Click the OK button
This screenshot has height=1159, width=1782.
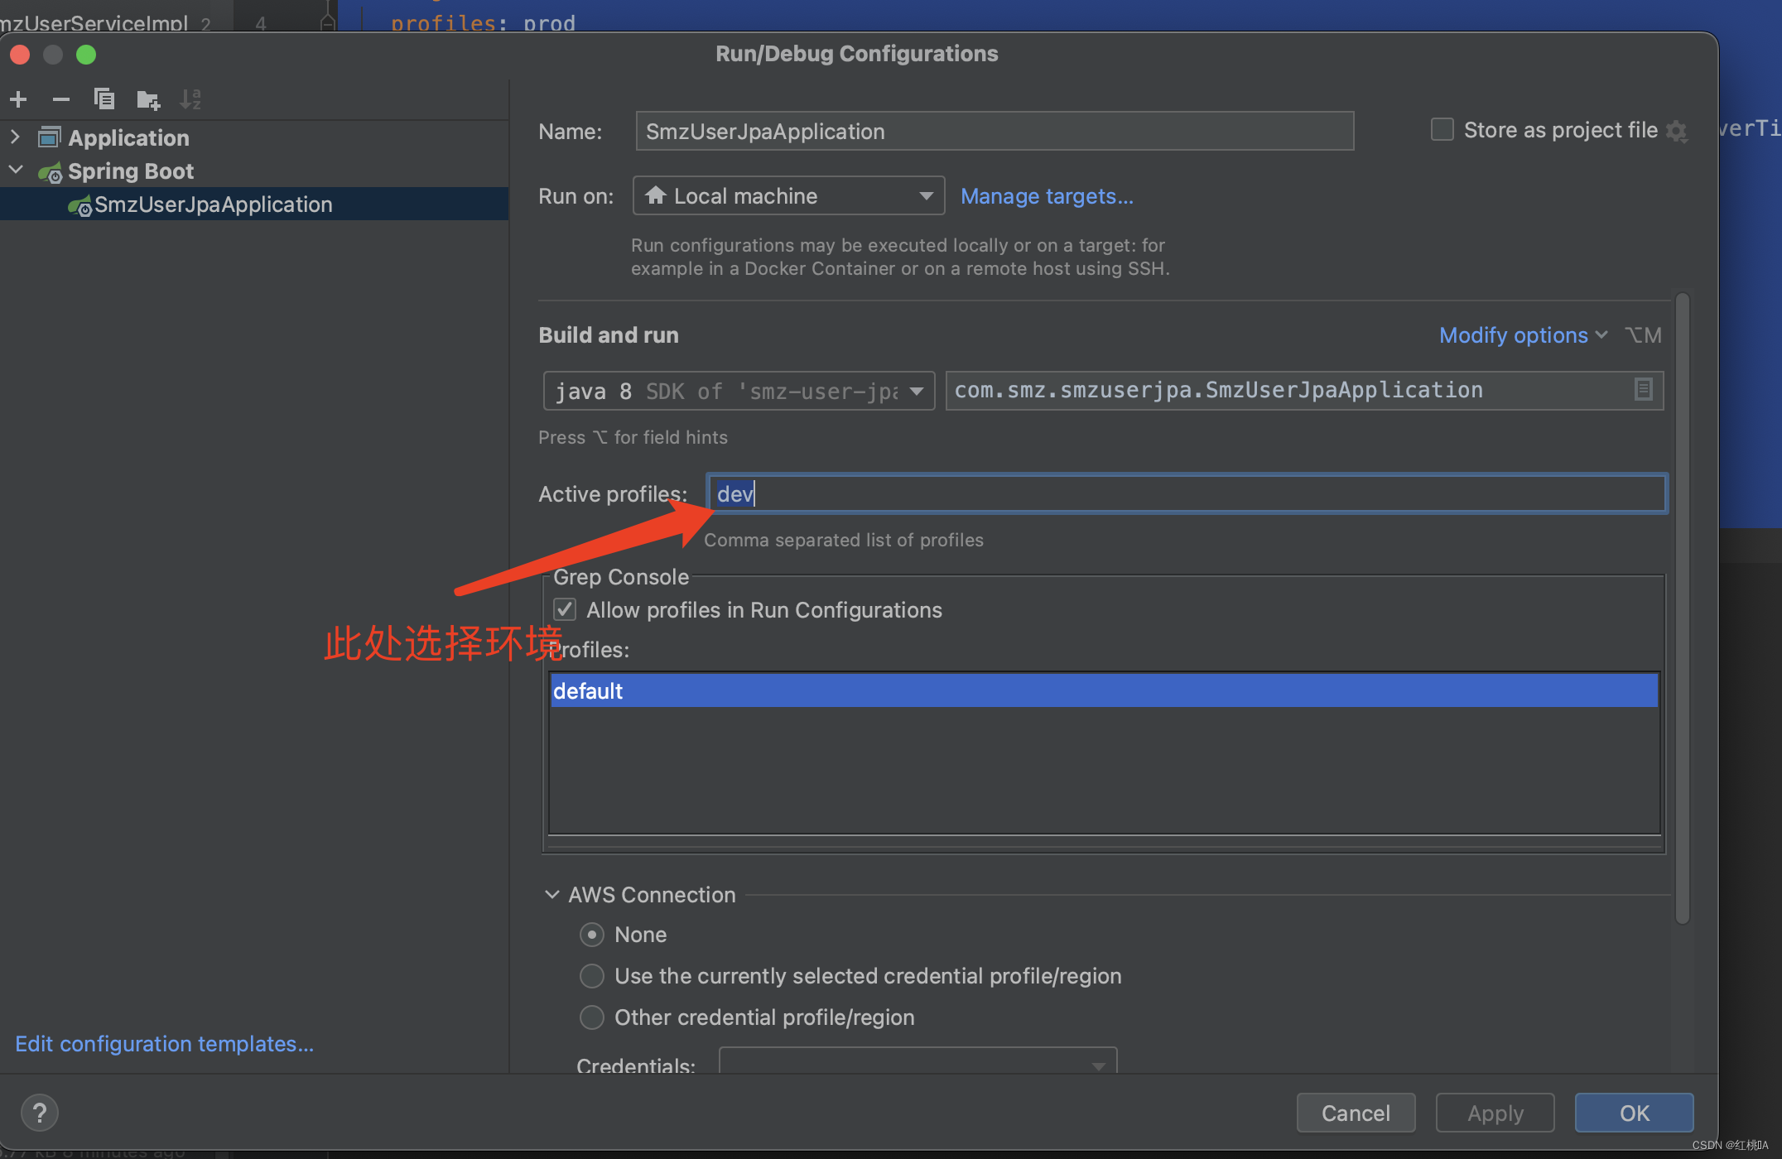1633,1113
